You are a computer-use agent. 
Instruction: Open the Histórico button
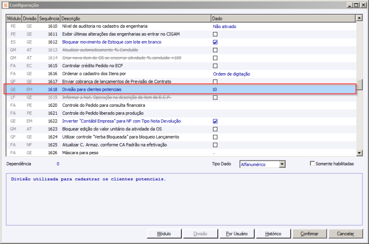(273, 234)
